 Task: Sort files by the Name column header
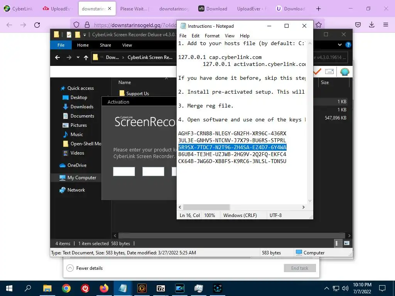click(x=125, y=82)
